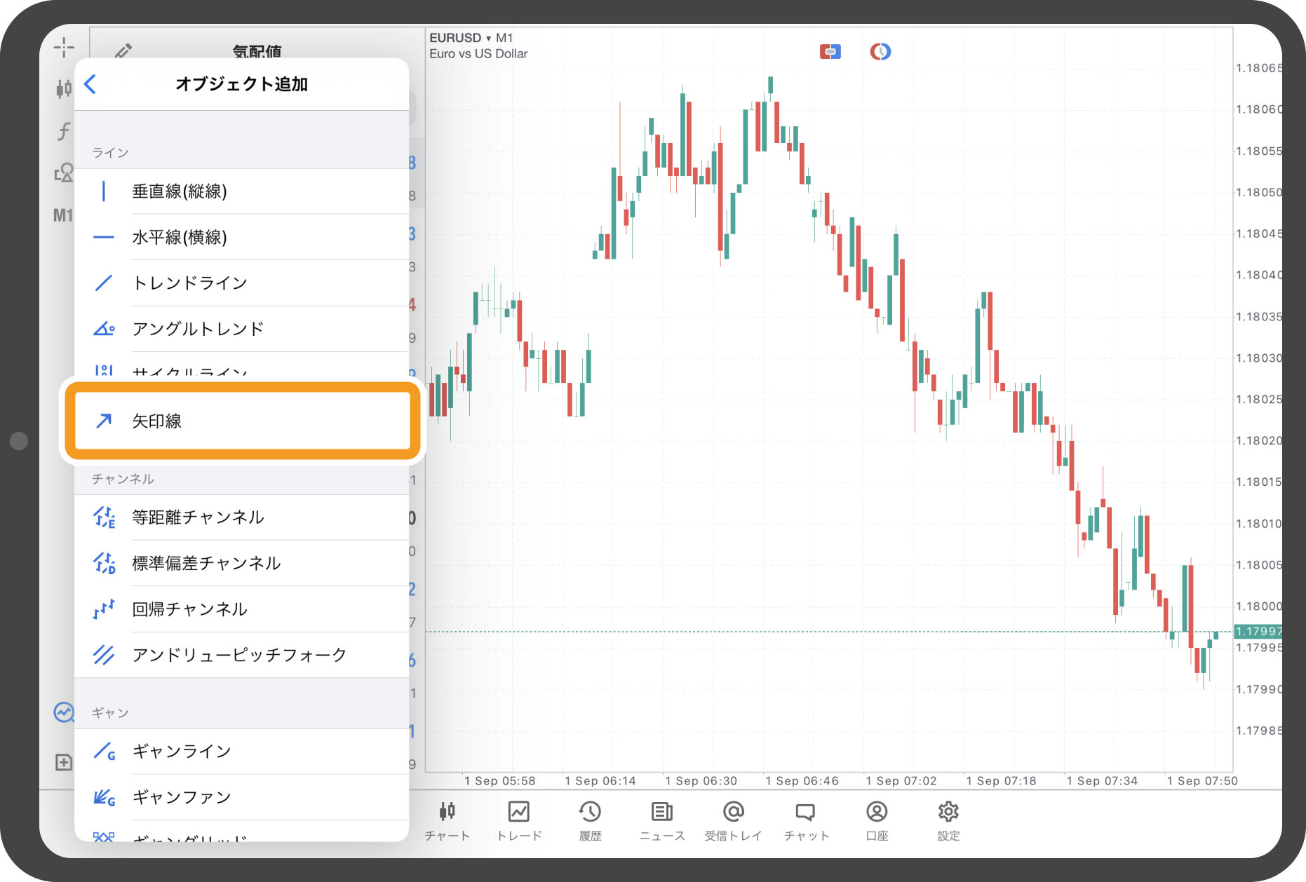Image resolution: width=1306 pixels, height=882 pixels.
Task: Click the horizontal line icon in the list
Action: click(104, 237)
